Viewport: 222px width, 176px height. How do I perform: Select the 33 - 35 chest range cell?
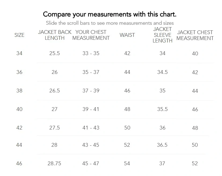(91, 53)
